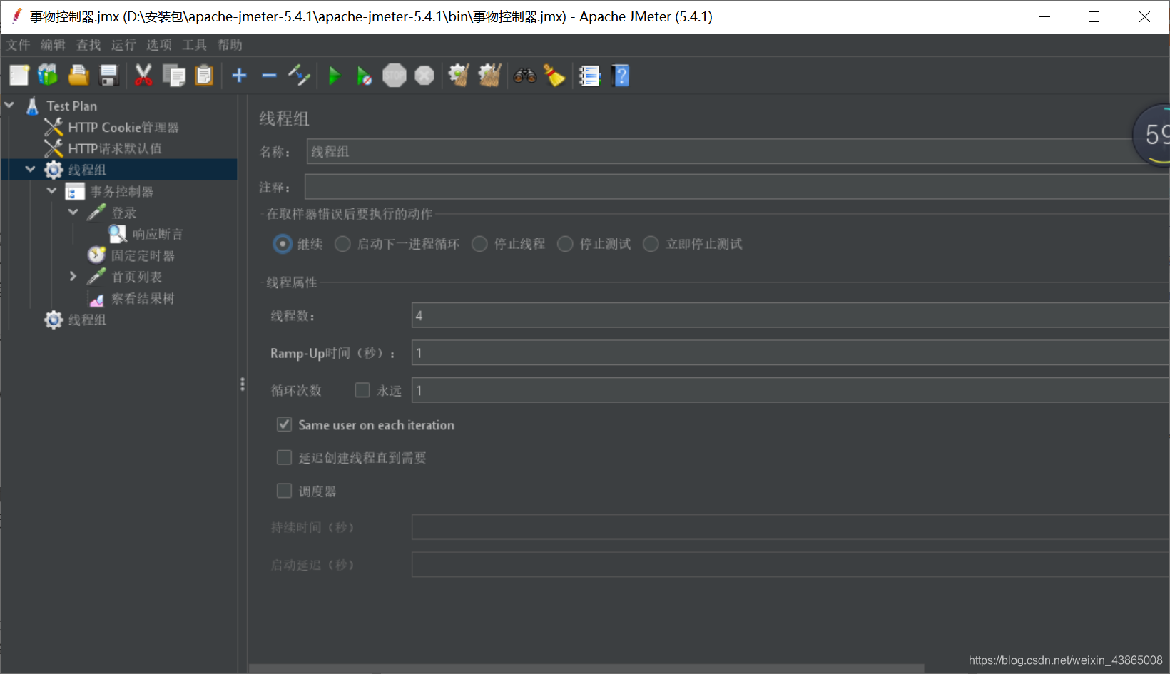Check the 永远 loop forever checkbox

pos(362,390)
